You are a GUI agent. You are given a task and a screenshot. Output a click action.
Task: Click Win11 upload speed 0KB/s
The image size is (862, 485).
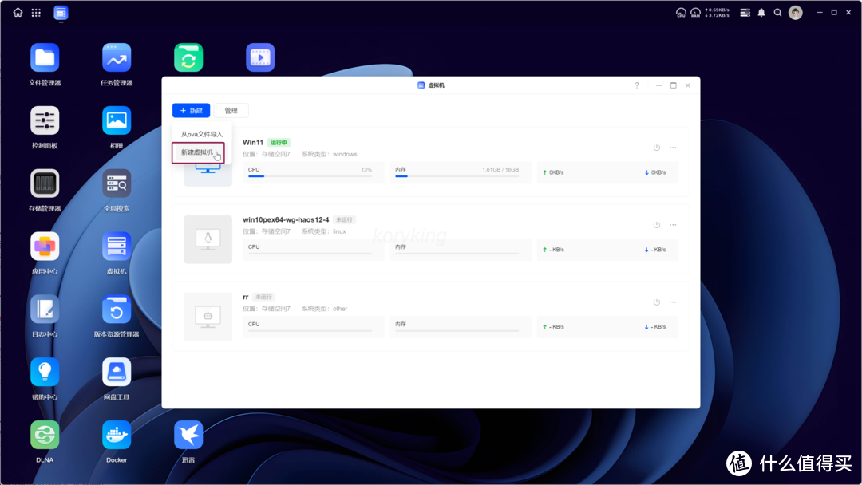tap(553, 172)
